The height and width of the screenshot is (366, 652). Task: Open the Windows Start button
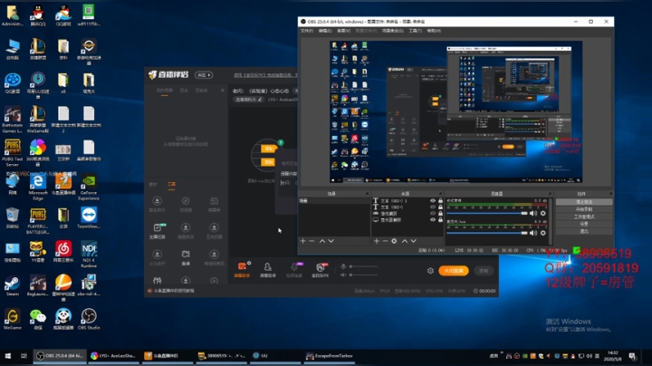click(8, 356)
